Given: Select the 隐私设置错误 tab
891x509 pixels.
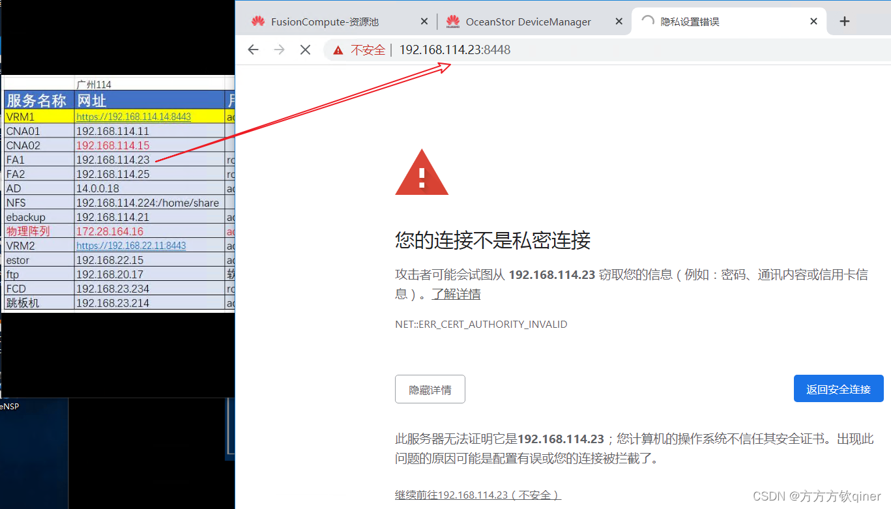Looking at the screenshot, I should click(729, 22).
